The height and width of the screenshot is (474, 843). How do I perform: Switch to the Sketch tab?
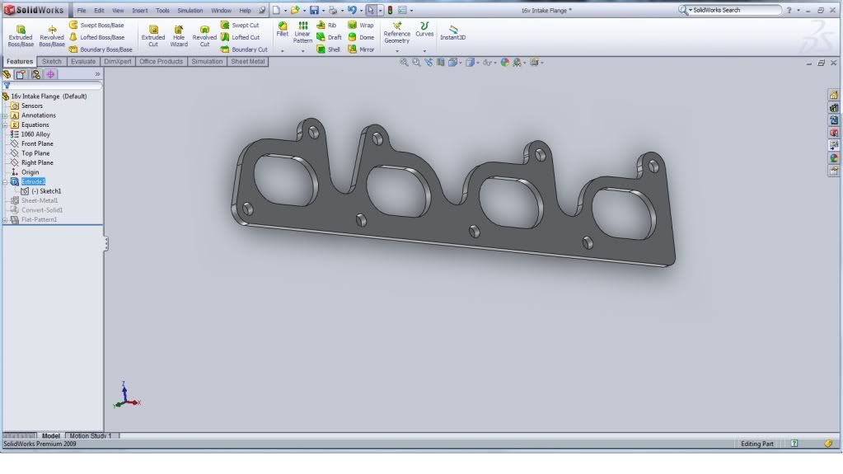(x=52, y=61)
